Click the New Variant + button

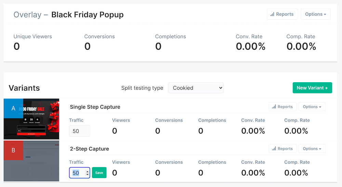(x=312, y=88)
